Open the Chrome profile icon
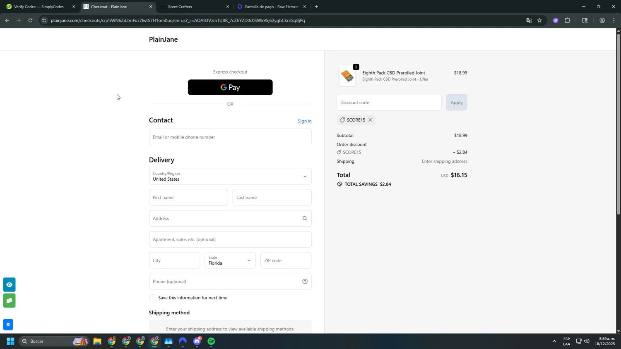This screenshot has width=621, height=349. pos(602,20)
